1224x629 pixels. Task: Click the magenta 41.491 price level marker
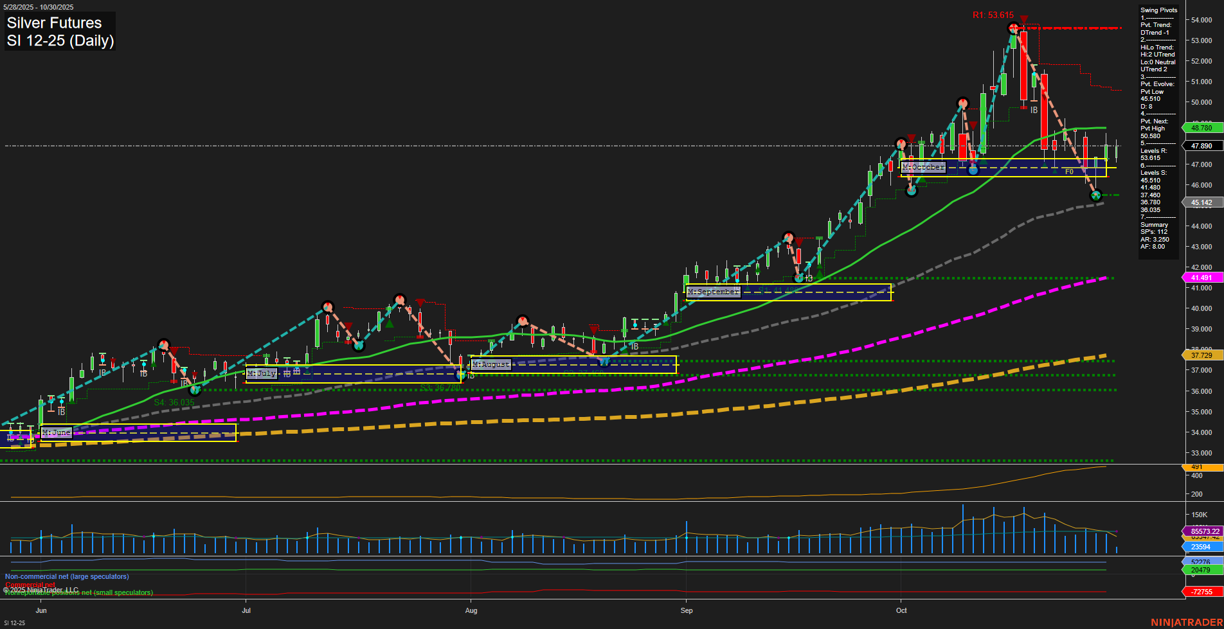click(x=1201, y=277)
